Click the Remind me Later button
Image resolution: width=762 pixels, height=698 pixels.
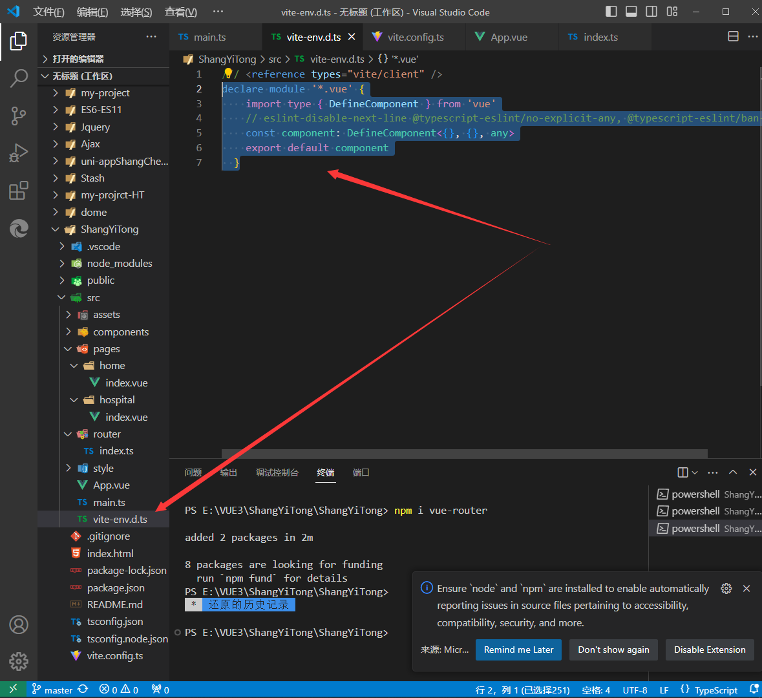(x=518, y=650)
